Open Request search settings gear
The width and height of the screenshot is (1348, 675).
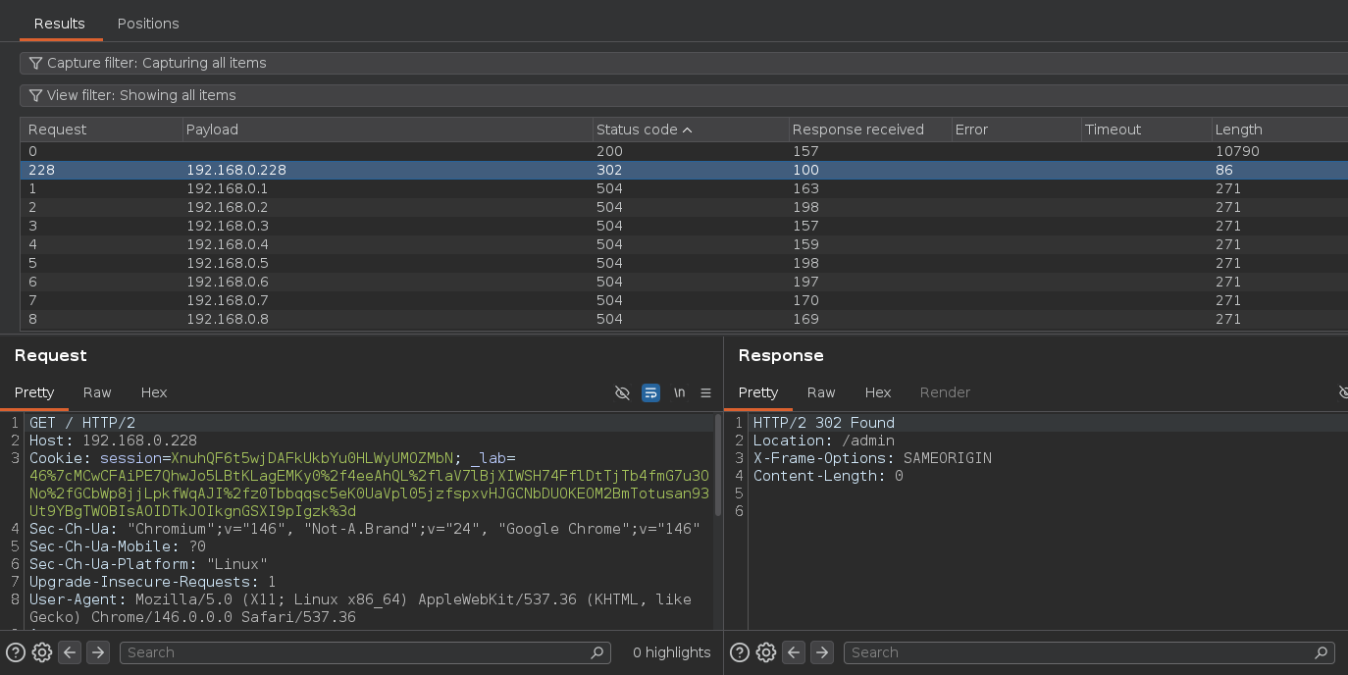point(42,652)
